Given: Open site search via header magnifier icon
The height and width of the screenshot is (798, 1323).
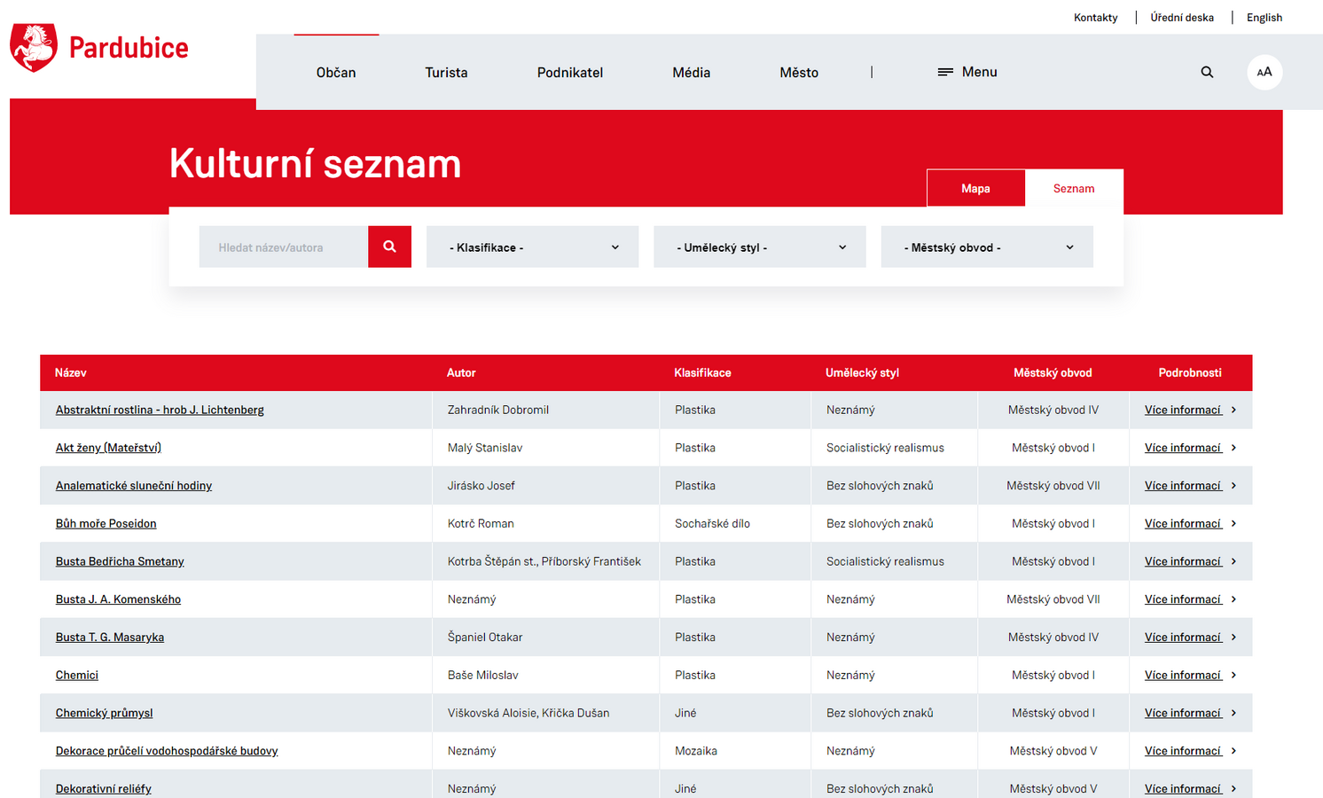Looking at the screenshot, I should 1207,72.
